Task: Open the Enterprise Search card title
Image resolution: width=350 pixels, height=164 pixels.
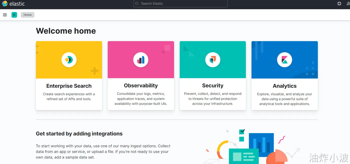Action: coord(69,86)
